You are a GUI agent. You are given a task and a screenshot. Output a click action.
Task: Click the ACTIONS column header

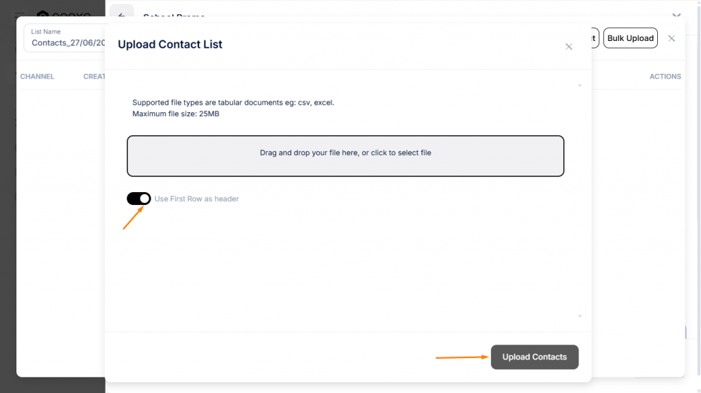(665, 77)
